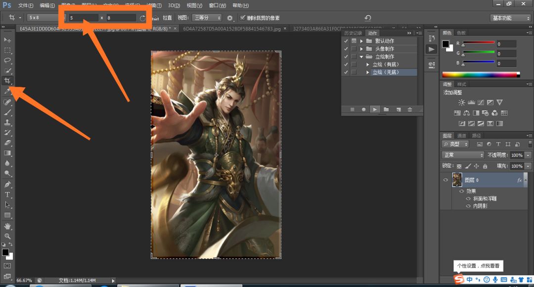Open the 三等分 view overlay dropdown

click(x=207, y=18)
